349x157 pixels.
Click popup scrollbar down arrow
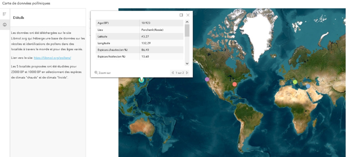[x=187, y=63]
